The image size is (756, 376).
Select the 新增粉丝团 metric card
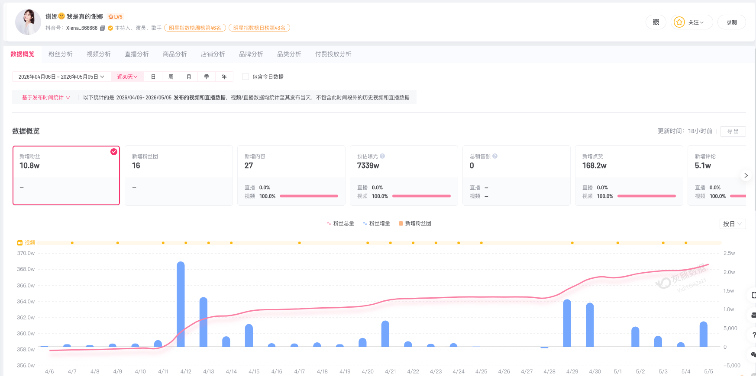(x=179, y=175)
